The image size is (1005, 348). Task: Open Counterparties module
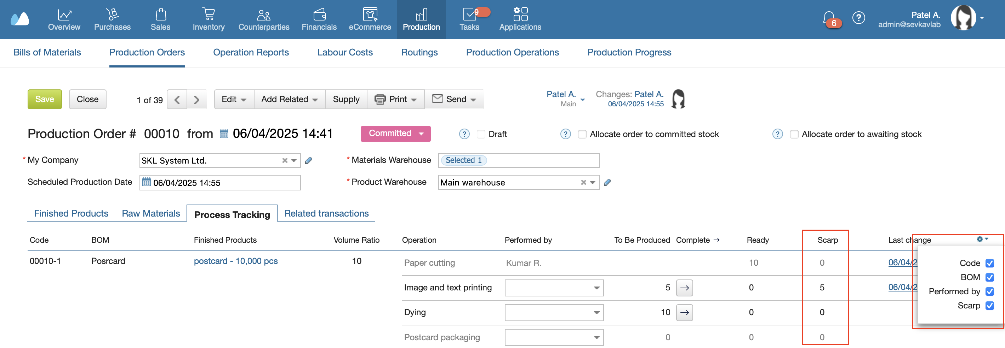[x=264, y=19]
